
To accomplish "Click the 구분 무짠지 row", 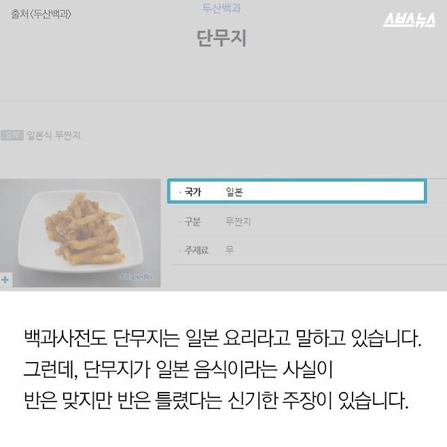I will tap(309, 221).
